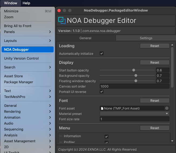The height and width of the screenshot is (153, 176).
Task: Click the NOA Debugger logo icon
Action: click(x=62, y=20)
